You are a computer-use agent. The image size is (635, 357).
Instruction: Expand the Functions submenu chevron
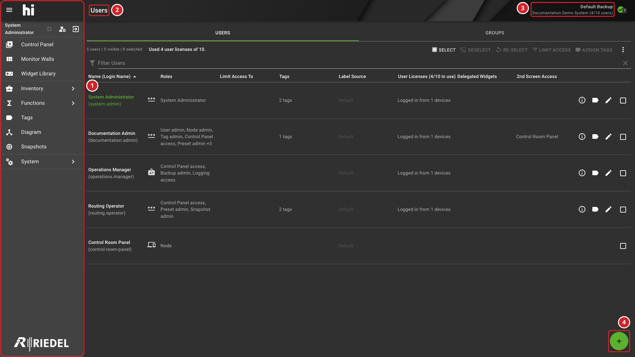click(x=73, y=103)
